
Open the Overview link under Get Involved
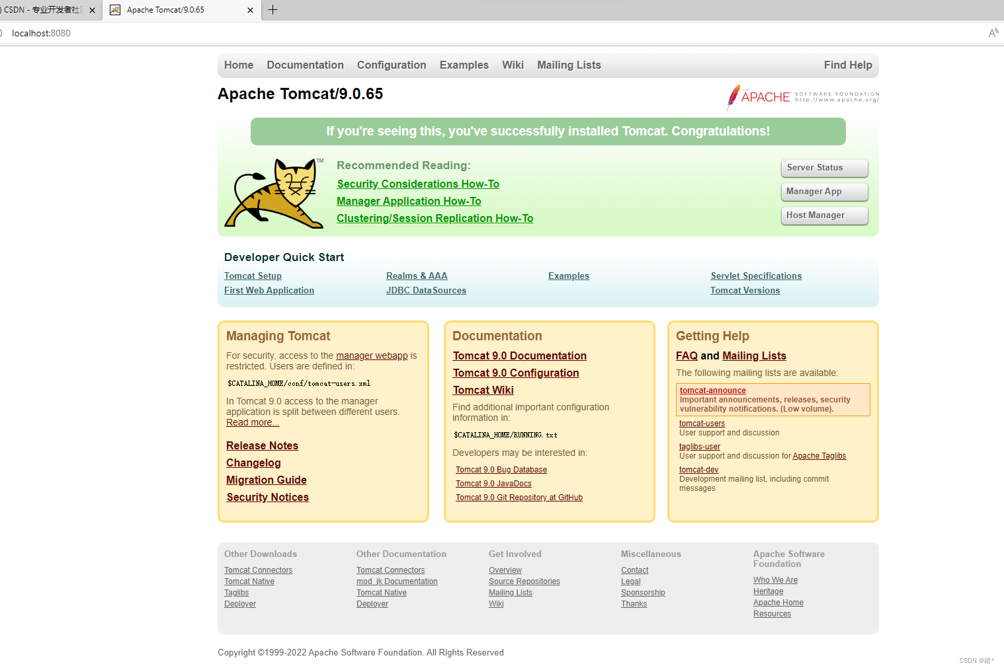[x=505, y=570]
